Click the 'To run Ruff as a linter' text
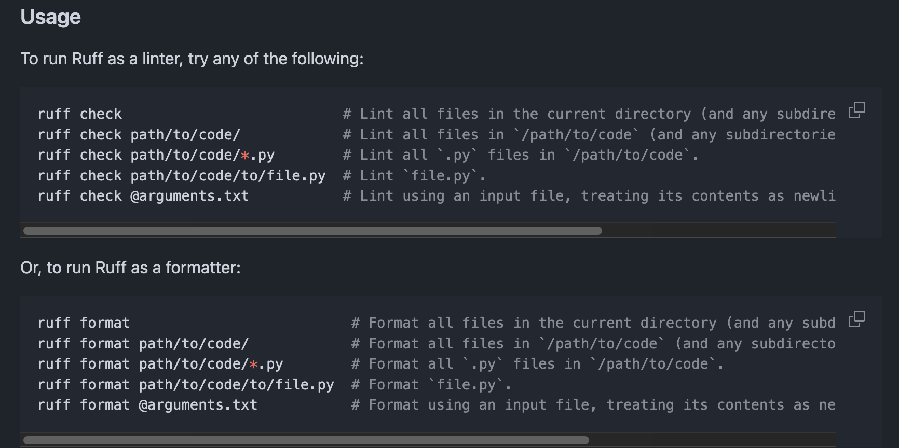 [192, 59]
